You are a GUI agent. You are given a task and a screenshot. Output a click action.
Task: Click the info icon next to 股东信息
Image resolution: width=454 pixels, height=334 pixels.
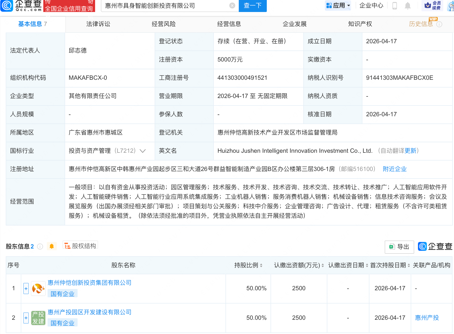click(x=40, y=246)
